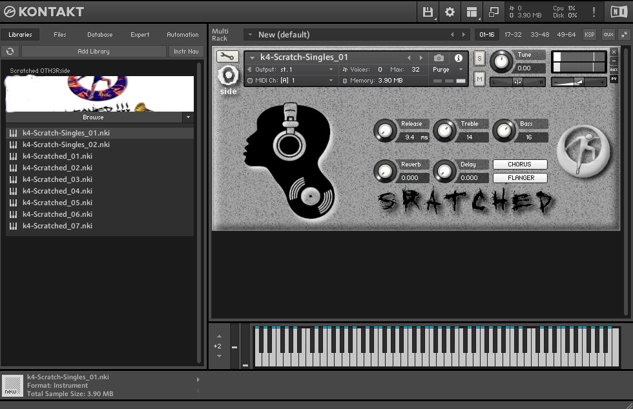The height and width of the screenshot is (409, 633).
Task: Open the Output st.1 dropdown
Action: point(331,70)
